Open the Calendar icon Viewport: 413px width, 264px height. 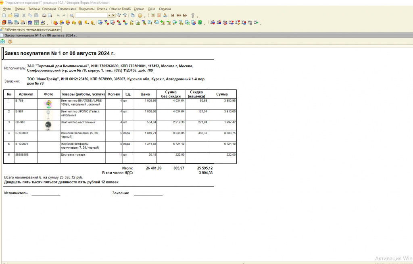point(159,15)
